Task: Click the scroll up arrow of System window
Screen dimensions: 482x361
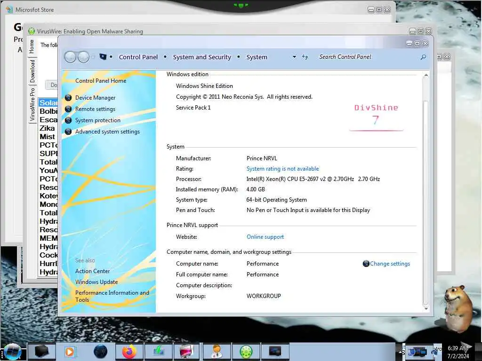Action: (426, 75)
